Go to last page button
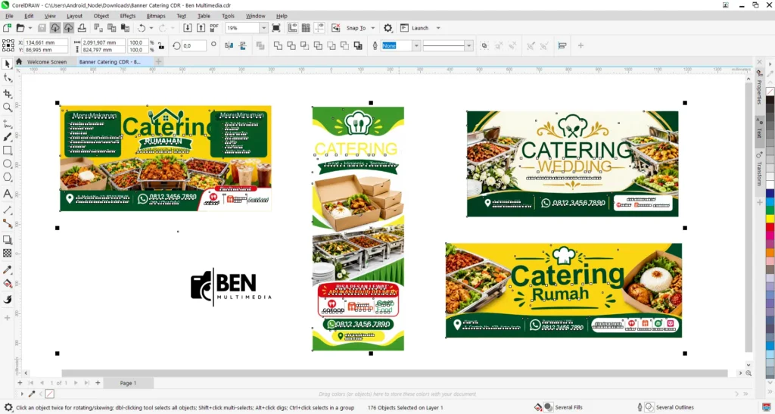775x414 pixels. click(86, 383)
